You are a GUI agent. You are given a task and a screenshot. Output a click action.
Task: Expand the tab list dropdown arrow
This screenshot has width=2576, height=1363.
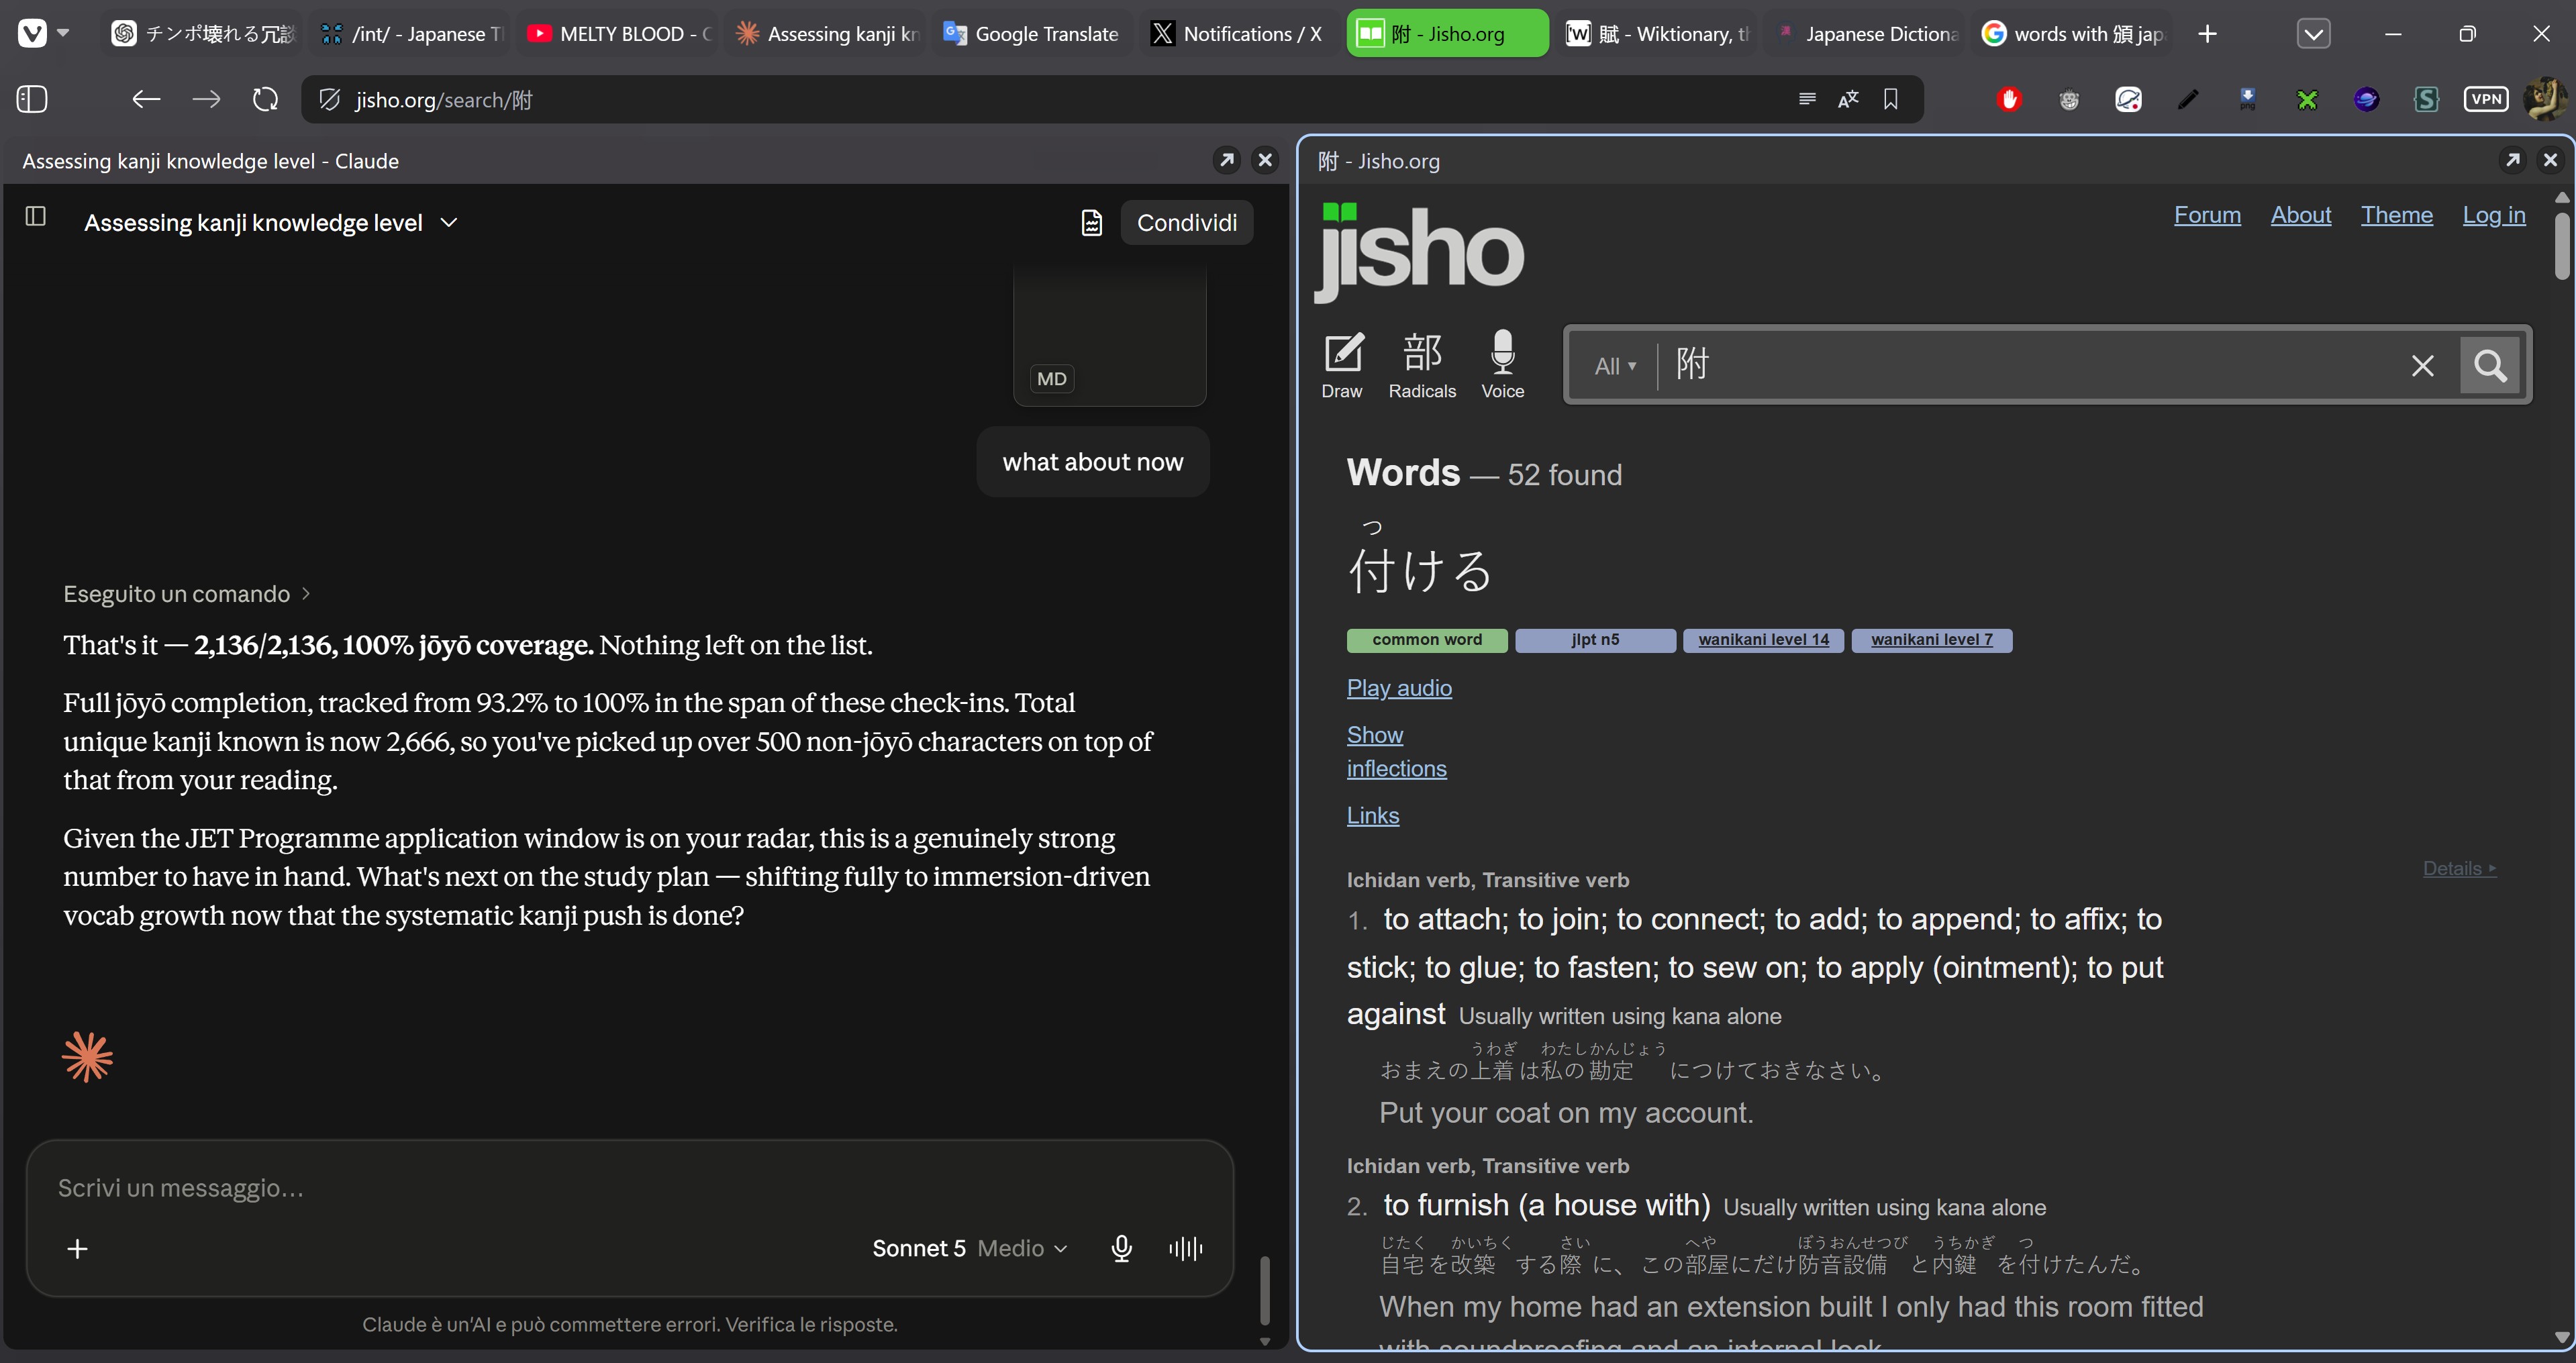point(2313,34)
